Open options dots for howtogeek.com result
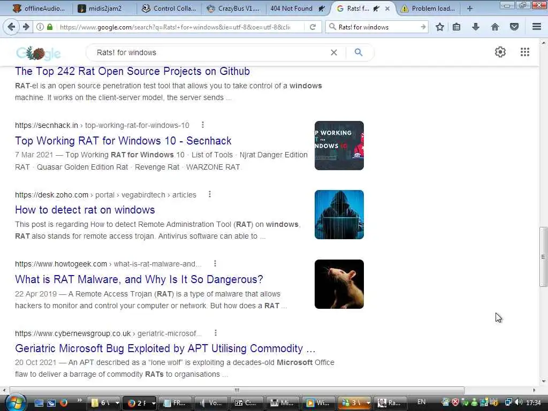 [x=215, y=263]
